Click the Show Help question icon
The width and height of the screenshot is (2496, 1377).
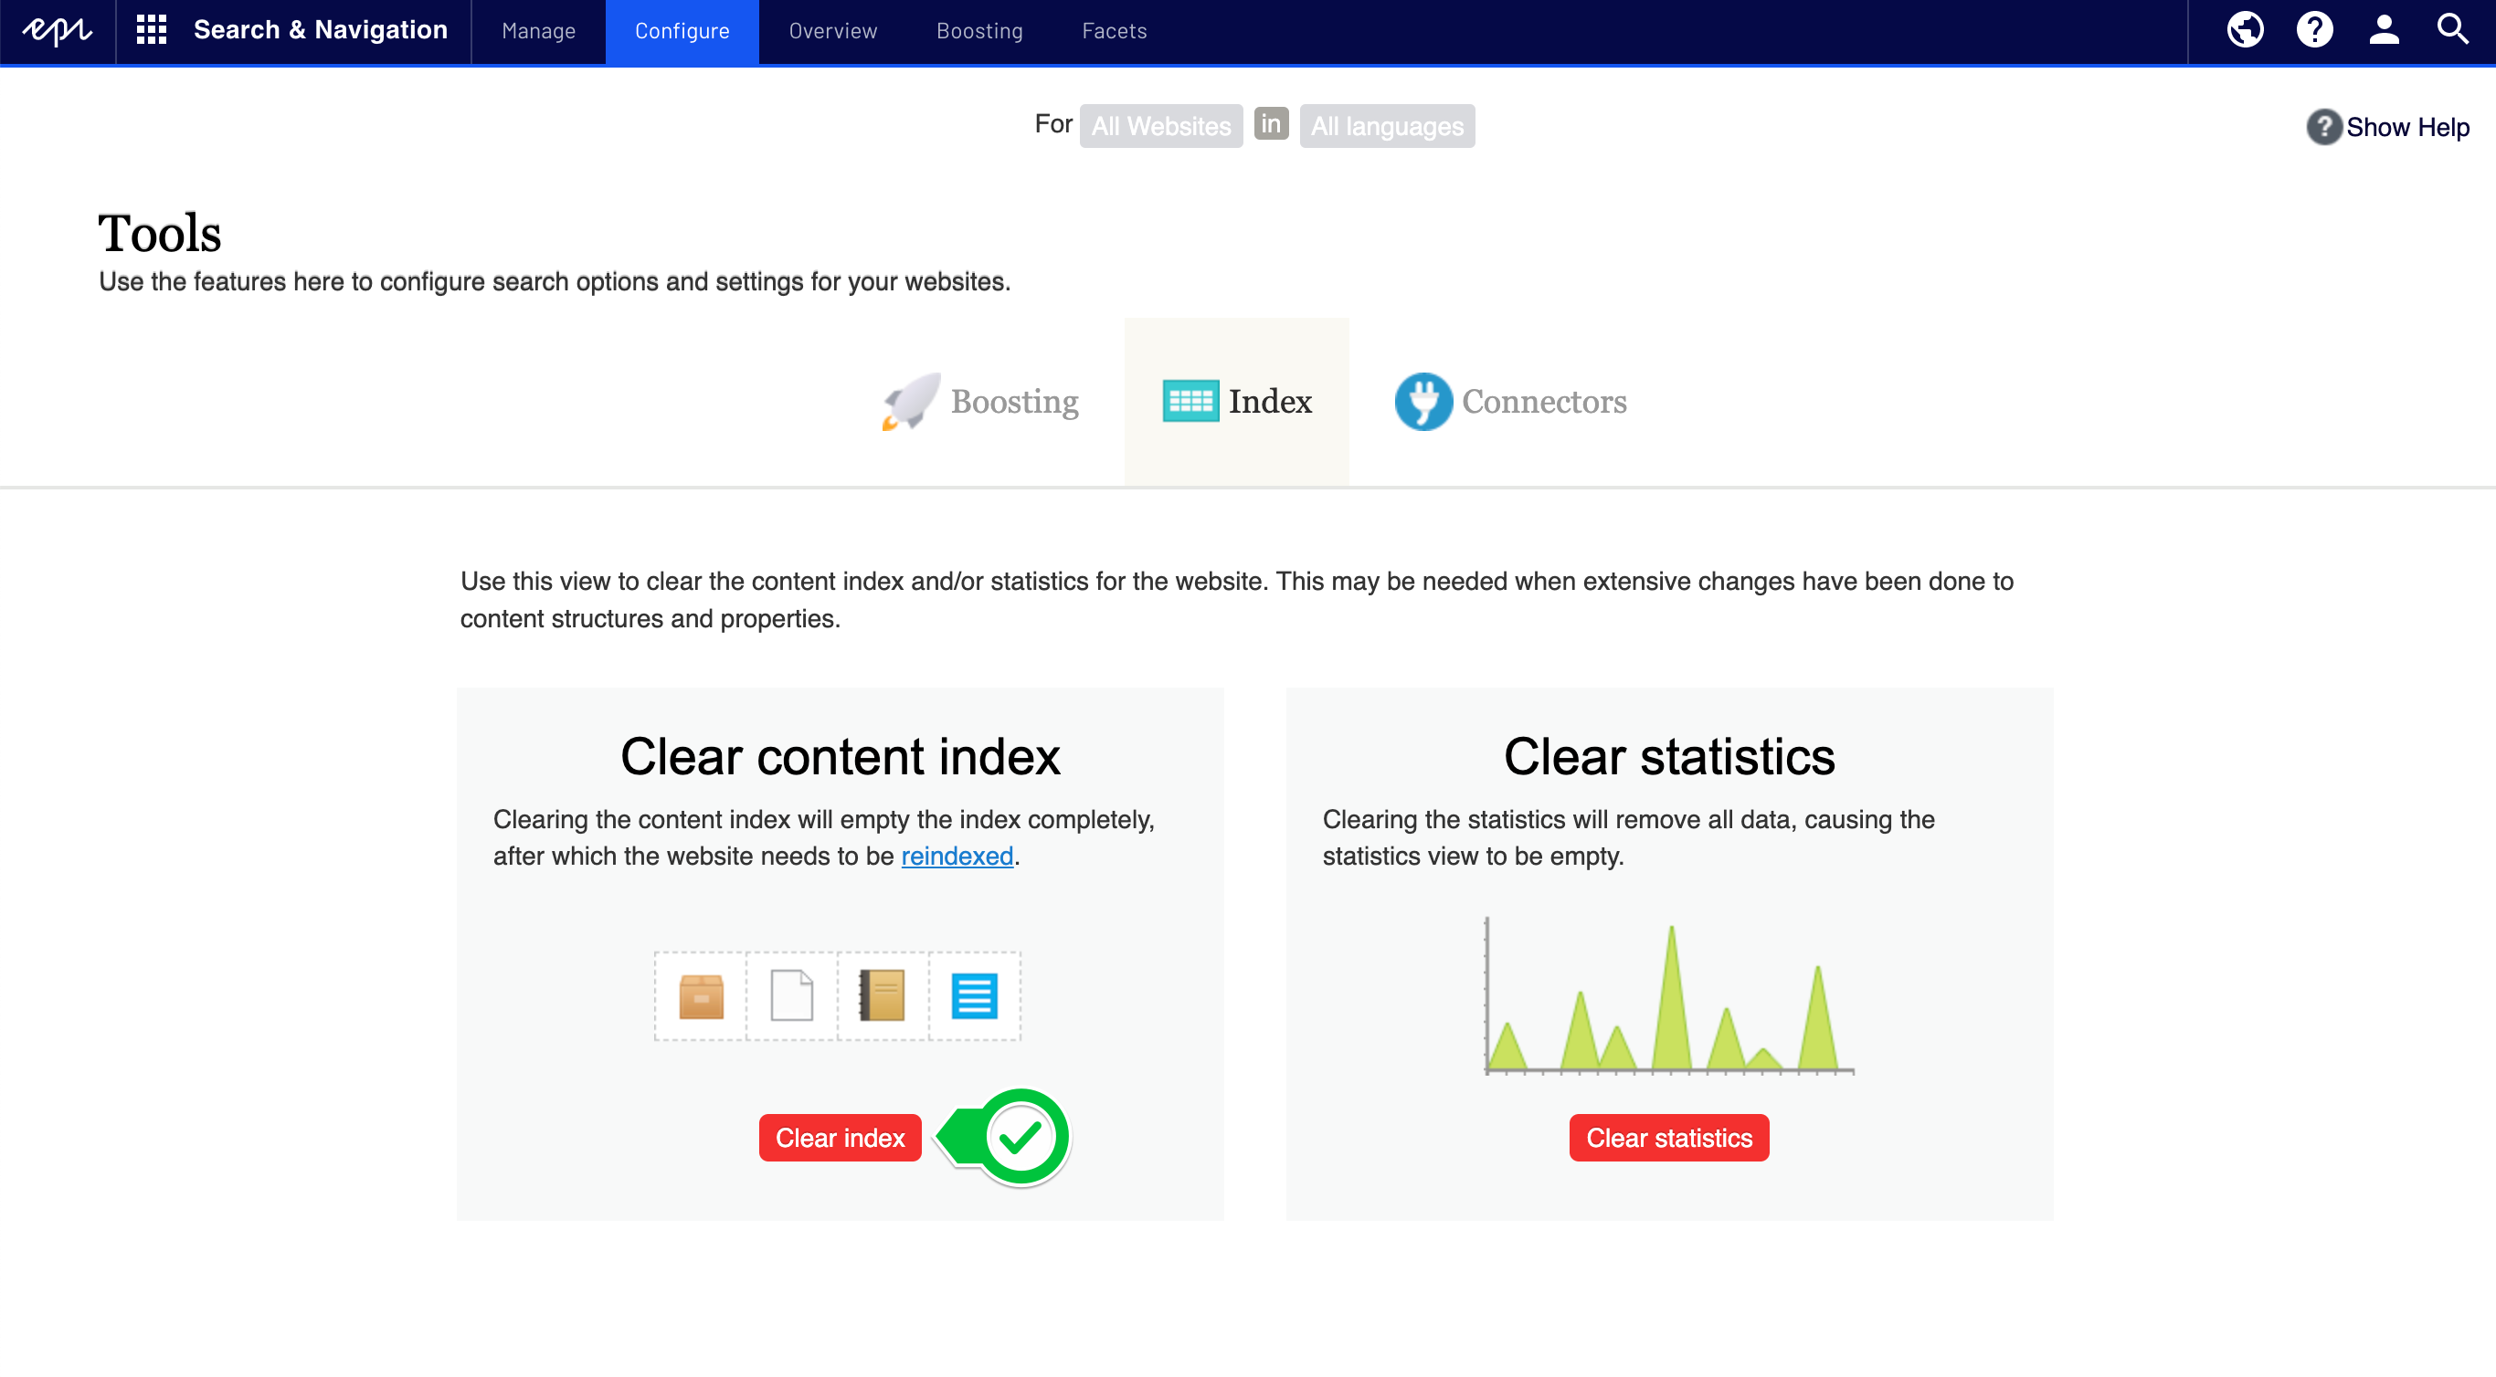(x=2323, y=127)
